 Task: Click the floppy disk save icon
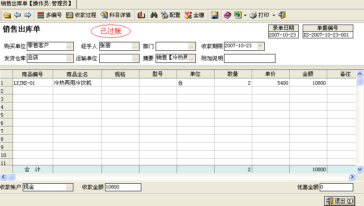click(x=215, y=15)
